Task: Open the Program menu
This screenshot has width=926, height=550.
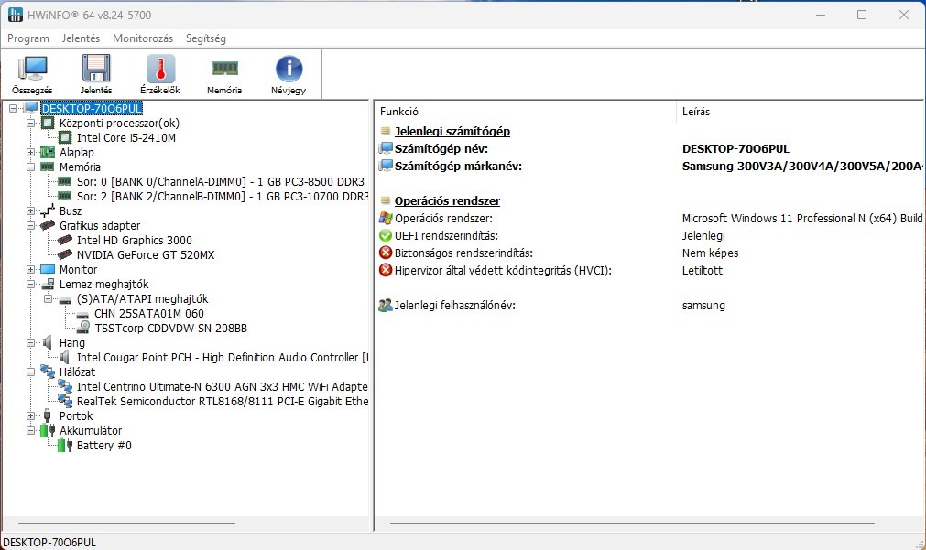Action: tap(28, 38)
